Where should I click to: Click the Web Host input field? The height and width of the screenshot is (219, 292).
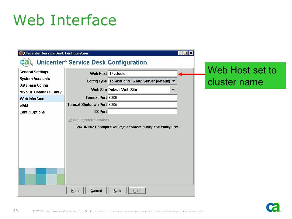click(x=142, y=73)
